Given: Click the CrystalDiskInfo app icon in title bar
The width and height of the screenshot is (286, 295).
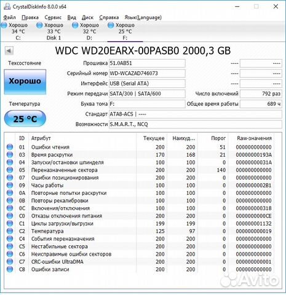Looking at the screenshot, I should [x=7, y=7].
